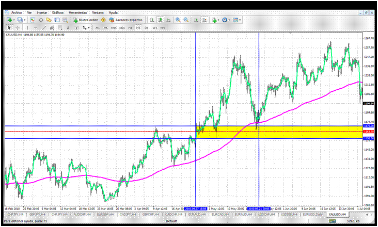Switch timeframe to W1
Image resolution: width=378 pixels, height=227 pixels.
(x=154, y=28)
